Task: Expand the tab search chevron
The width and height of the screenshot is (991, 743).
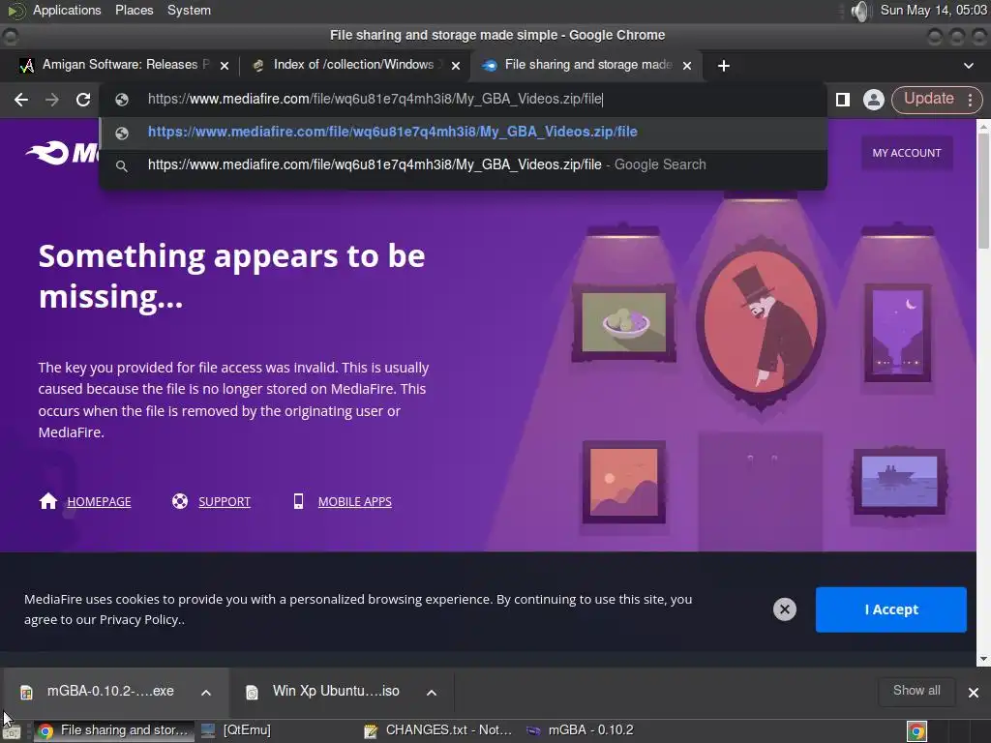Action: (968, 66)
